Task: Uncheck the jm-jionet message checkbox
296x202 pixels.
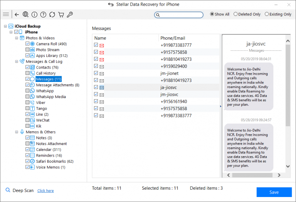Action: pos(96,73)
